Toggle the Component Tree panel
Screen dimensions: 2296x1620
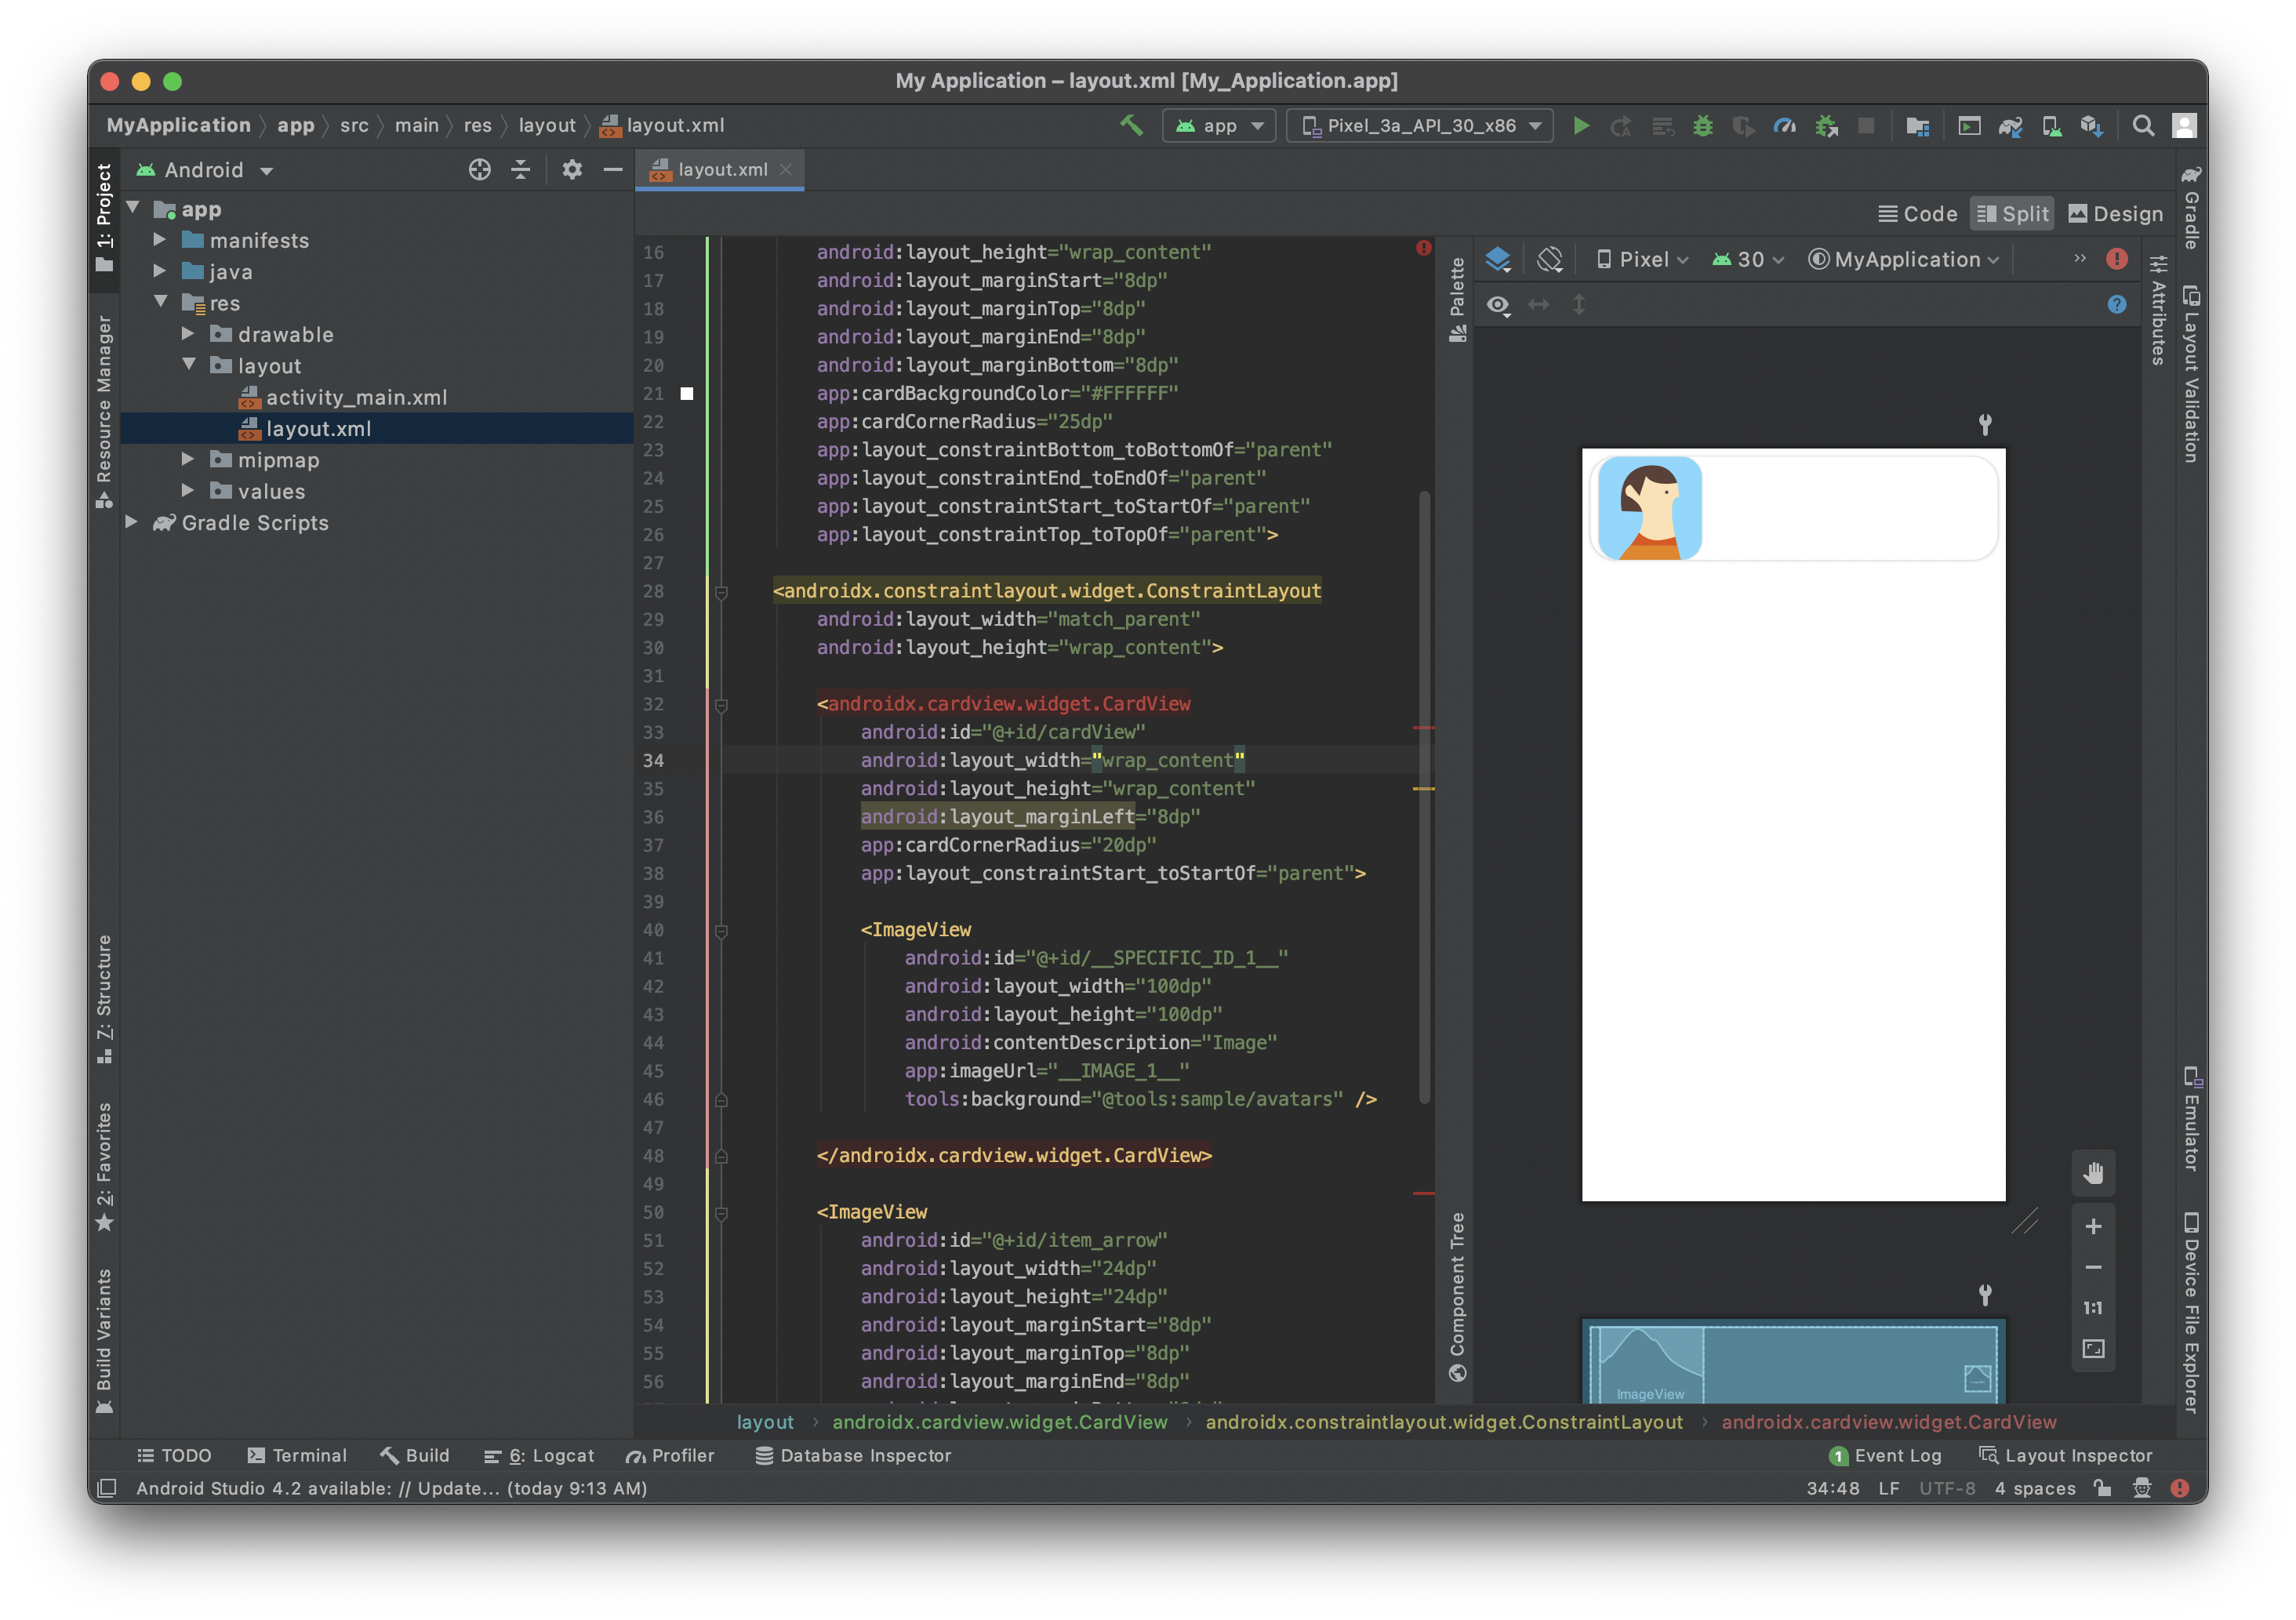point(1457,1297)
